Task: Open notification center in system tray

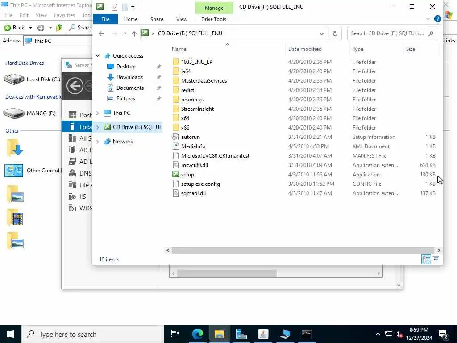Action: pos(443,334)
